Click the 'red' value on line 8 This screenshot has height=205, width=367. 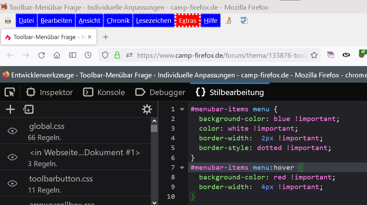click(280, 177)
